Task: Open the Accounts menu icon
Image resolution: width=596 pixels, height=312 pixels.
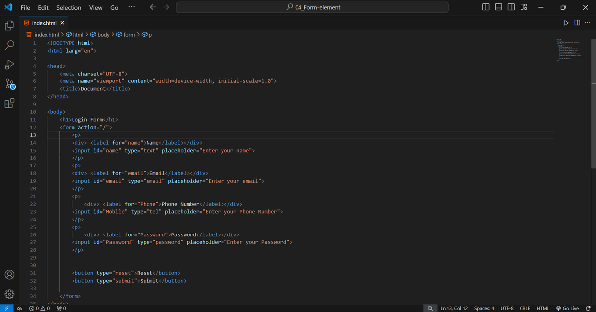Action: 9,274
